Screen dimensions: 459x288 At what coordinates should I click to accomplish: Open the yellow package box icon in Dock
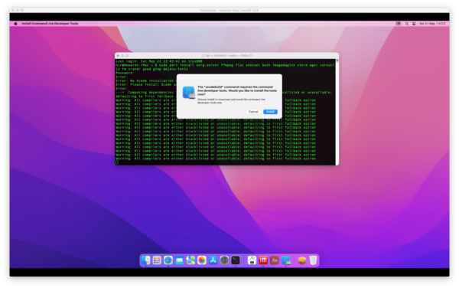[x=302, y=260]
